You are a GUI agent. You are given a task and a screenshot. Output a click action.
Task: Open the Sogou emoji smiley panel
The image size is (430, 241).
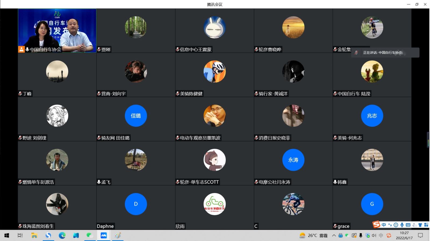click(x=396, y=225)
